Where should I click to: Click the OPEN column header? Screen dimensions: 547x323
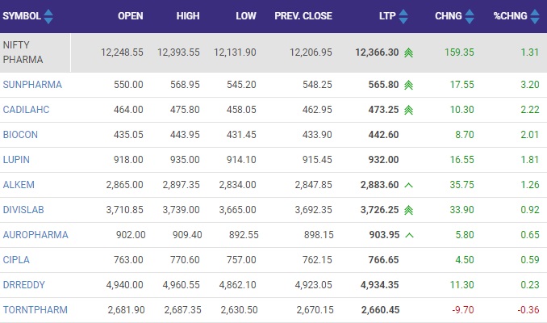[131, 16]
